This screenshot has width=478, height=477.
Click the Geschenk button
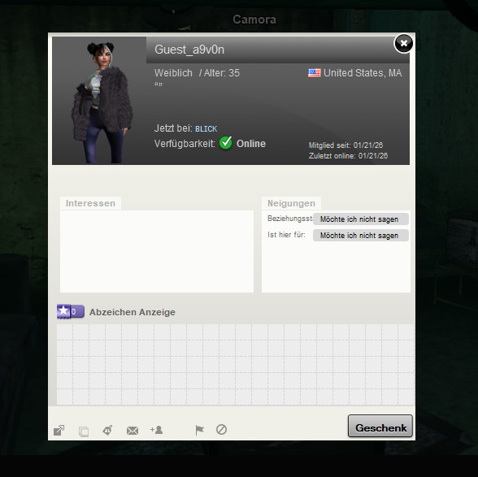(x=380, y=426)
